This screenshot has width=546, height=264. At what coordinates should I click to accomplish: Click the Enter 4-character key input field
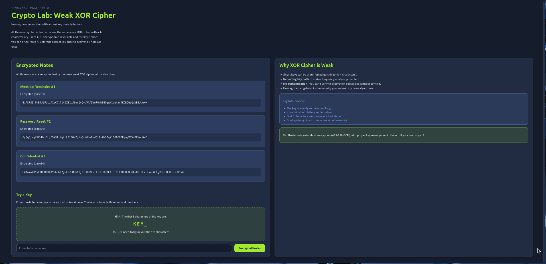tap(124, 248)
